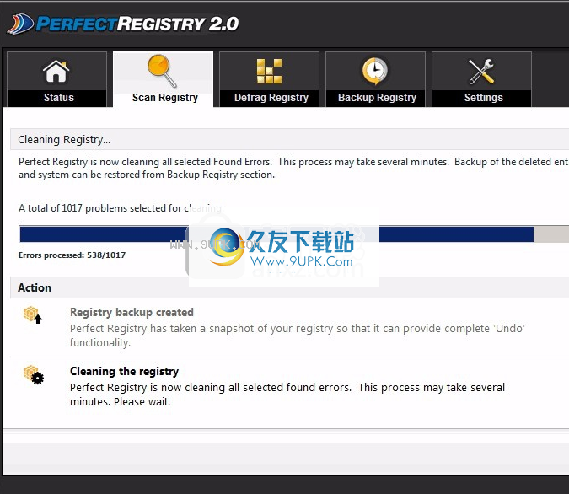Click the 'Registry backup created' title
Viewport: 569px width, 494px height.
point(132,312)
